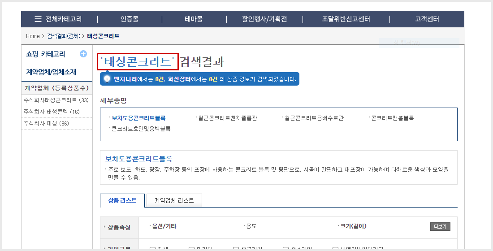This screenshot has width=493, height=251.
Task: Select the 쇼핑 카테고리 sidebar heading
Action: (x=46, y=54)
